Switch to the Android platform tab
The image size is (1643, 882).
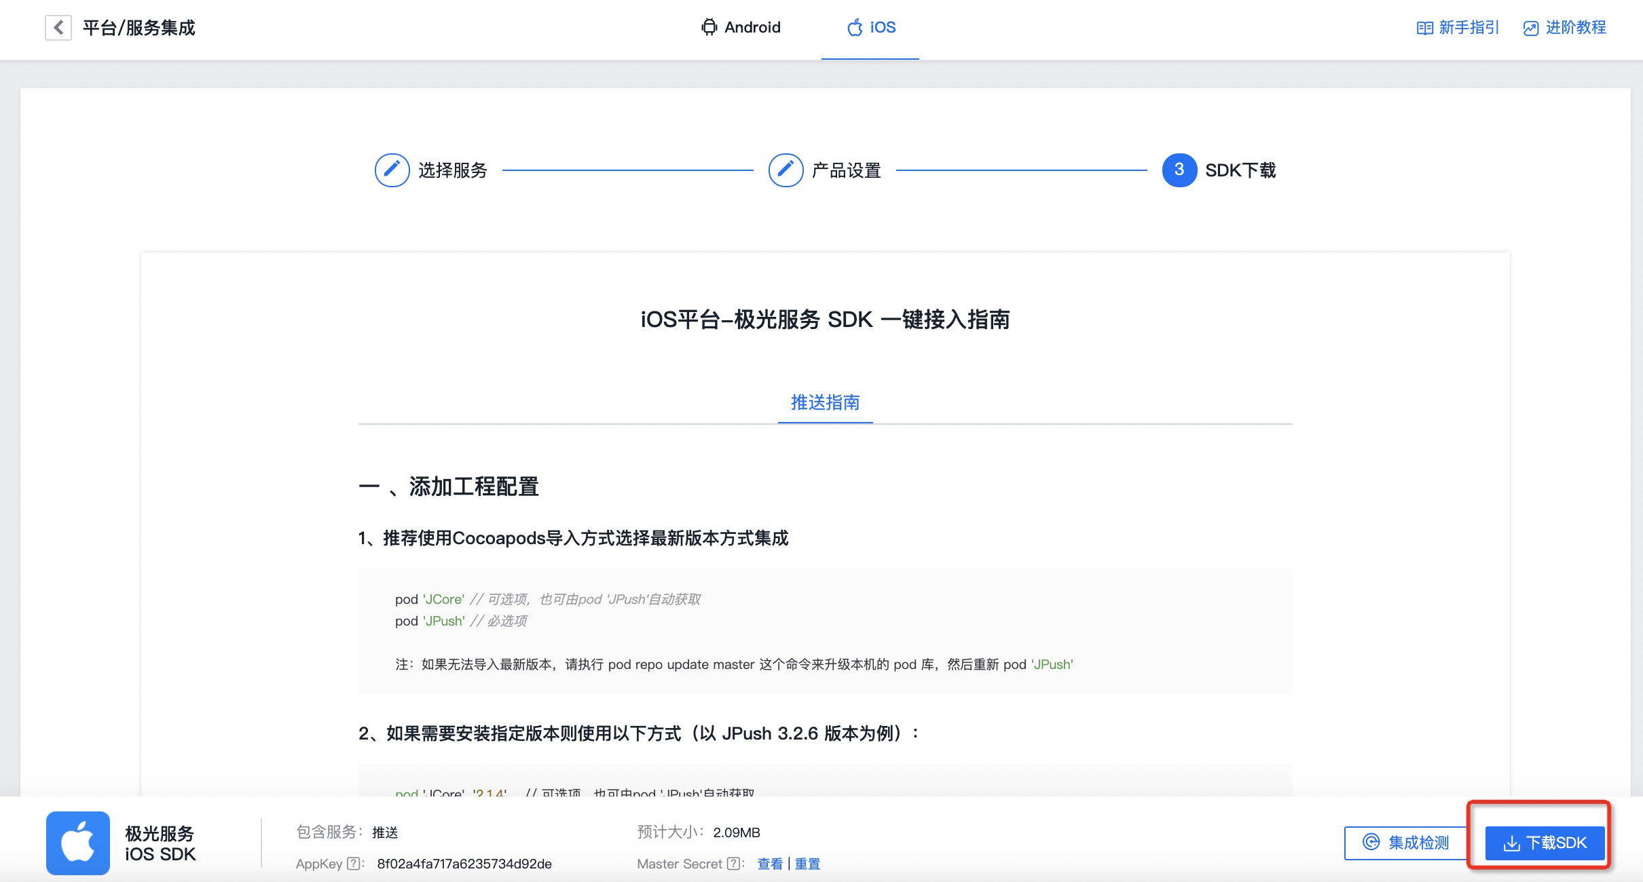click(741, 28)
